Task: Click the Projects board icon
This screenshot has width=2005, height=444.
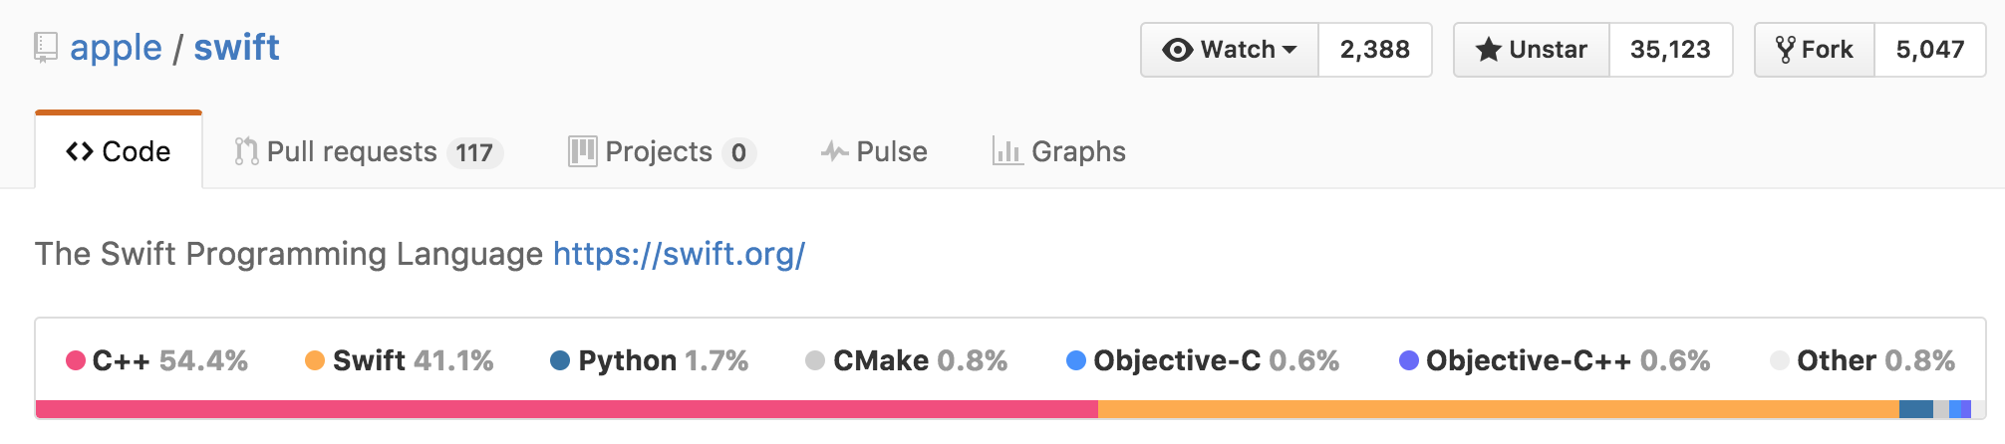Action: click(583, 151)
